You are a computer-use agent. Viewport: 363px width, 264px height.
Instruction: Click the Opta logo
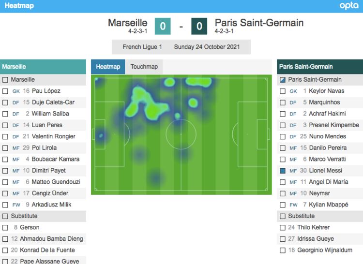[348, 6]
